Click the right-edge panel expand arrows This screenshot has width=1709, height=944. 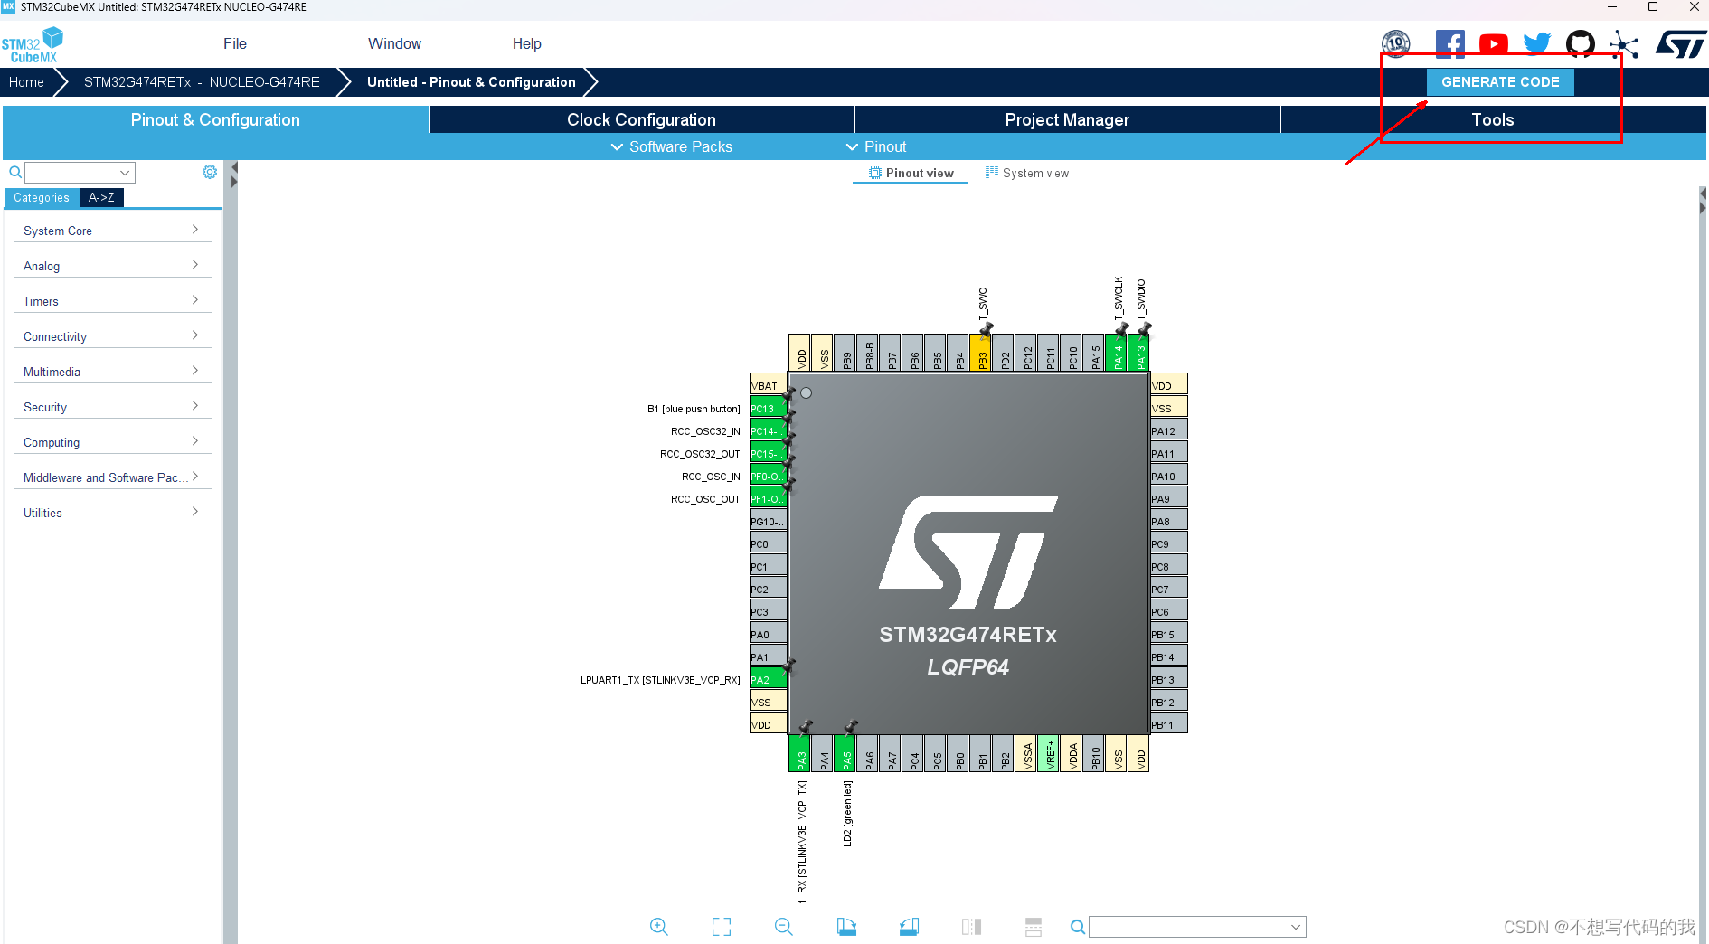[x=1703, y=201]
